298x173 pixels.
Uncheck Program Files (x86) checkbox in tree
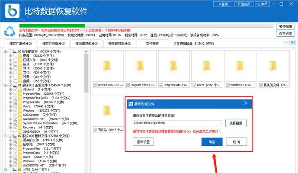click(16, 98)
